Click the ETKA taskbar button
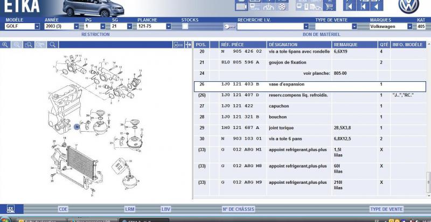The image size is (431, 222). [144, 220]
